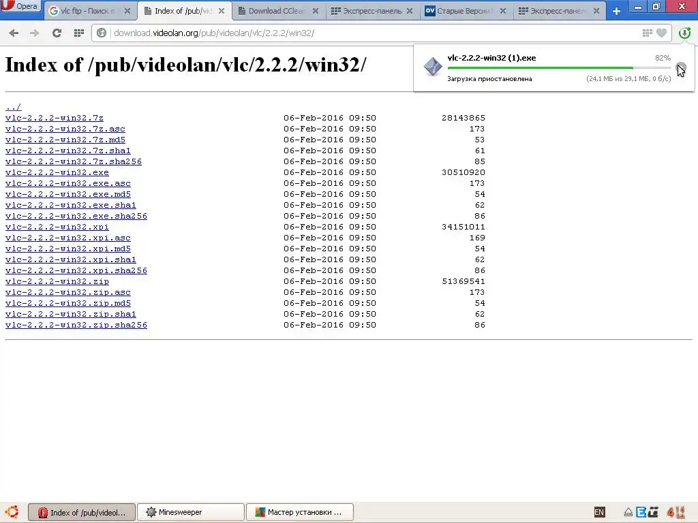This screenshot has height=523, width=698.
Task: Click the eject-style tray icon
Action: pyautogui.click(x=628, y=513)
